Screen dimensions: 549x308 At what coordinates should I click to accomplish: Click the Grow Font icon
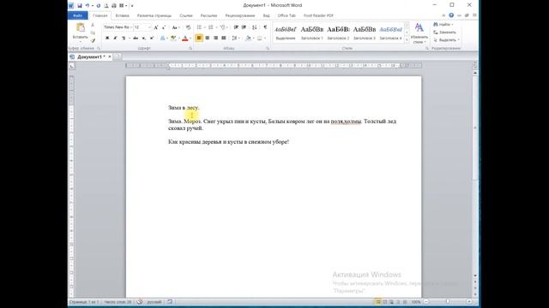[156, 27]
